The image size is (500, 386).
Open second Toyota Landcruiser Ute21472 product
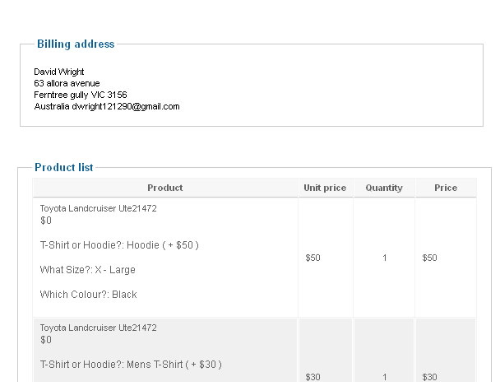98,328
